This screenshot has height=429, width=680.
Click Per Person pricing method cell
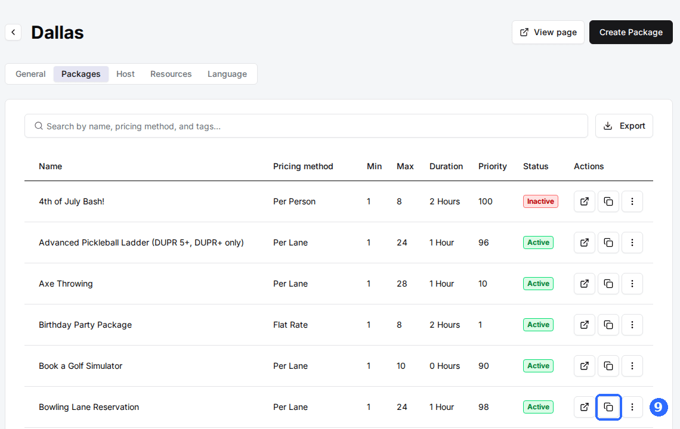[294, 201]
